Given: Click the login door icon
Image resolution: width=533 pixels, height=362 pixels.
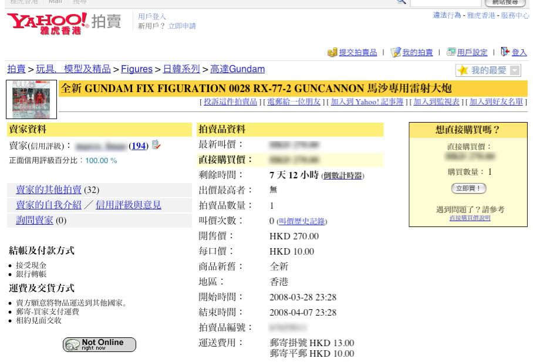Looking at the screenshot, I should click(505, 52).
